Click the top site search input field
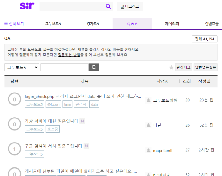222x176 pixels. (x=72, y=6)
